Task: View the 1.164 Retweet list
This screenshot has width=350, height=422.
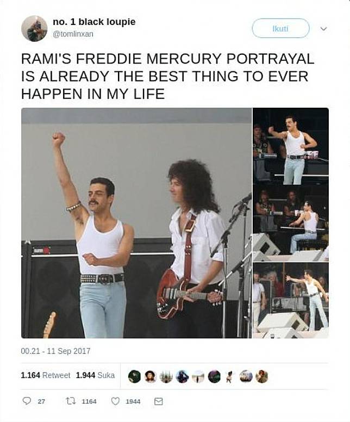Action: [x=46, y=375]
